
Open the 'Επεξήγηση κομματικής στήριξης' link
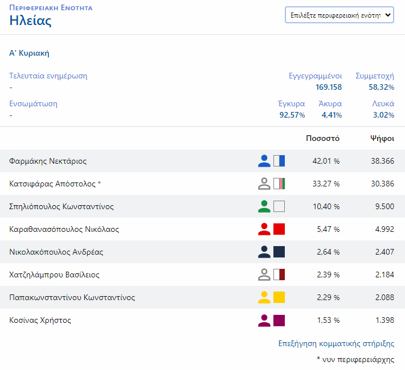(x=337, y=344)
